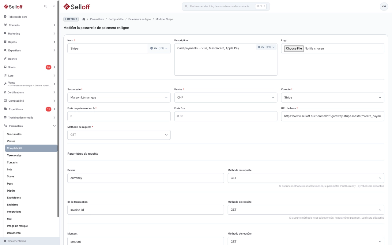Open the language selector on the Description field
The image size is (392, 245).
tap(266, 47)
